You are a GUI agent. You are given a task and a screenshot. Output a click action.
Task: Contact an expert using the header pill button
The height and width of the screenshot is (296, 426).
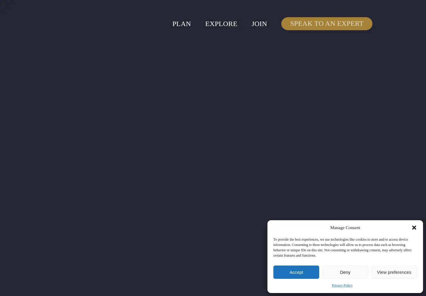327,24
